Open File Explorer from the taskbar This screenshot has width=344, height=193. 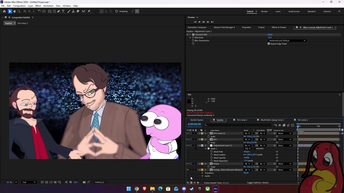click(152, 189)
